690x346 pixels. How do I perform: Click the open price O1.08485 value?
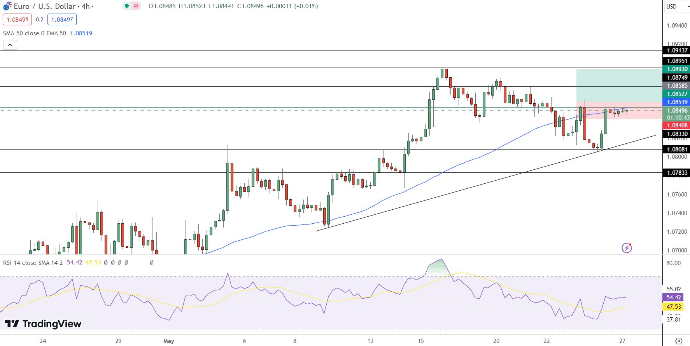click(162, 6)
